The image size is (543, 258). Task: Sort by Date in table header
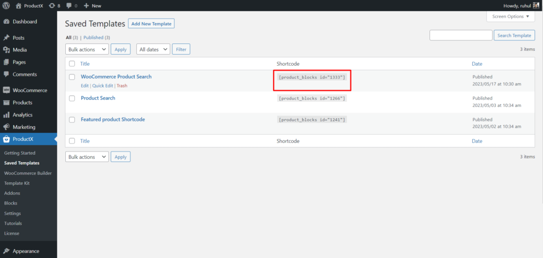point(477,64)
